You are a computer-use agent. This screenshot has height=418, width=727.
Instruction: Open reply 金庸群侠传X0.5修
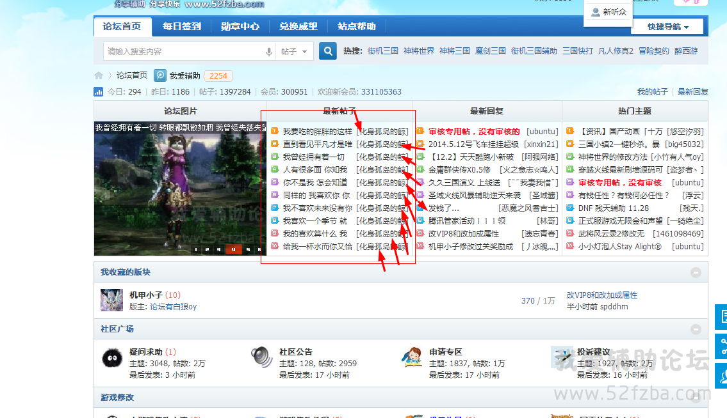click(x=459, y=170)
